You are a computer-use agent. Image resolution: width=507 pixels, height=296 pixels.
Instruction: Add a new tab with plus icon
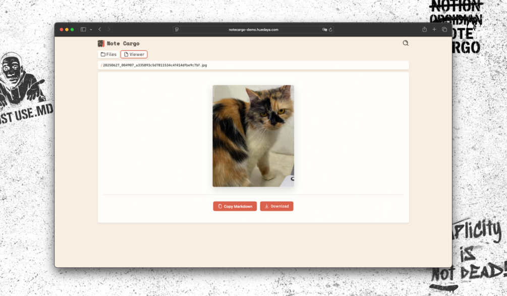pos(434,29)
